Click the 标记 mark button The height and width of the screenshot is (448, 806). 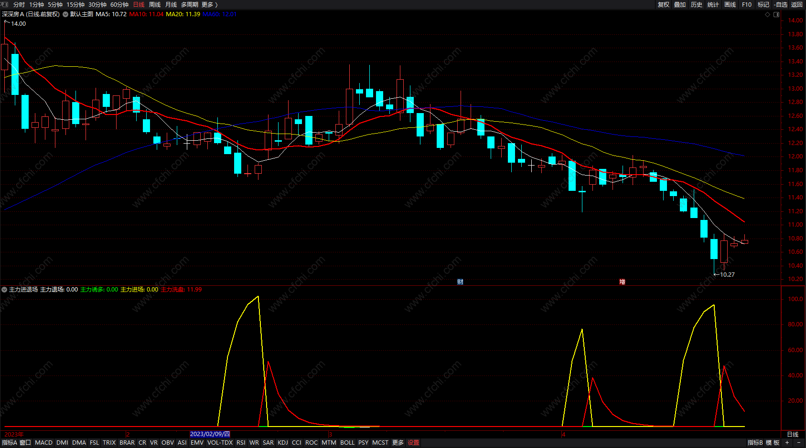pyautogui.click(x=763, y=4)
